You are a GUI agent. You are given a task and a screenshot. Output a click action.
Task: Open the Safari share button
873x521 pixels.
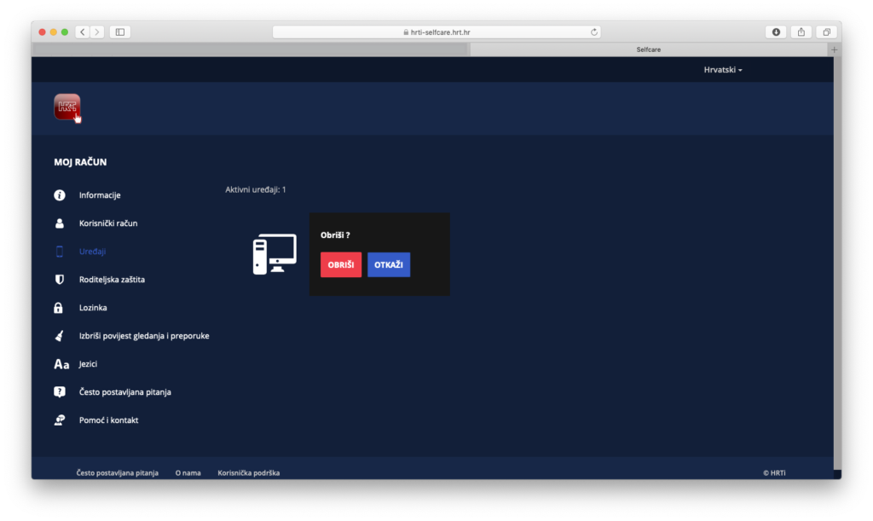click(x=801, y=32)
